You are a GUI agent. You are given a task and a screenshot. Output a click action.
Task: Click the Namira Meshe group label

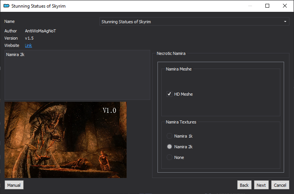click(179, 69)
